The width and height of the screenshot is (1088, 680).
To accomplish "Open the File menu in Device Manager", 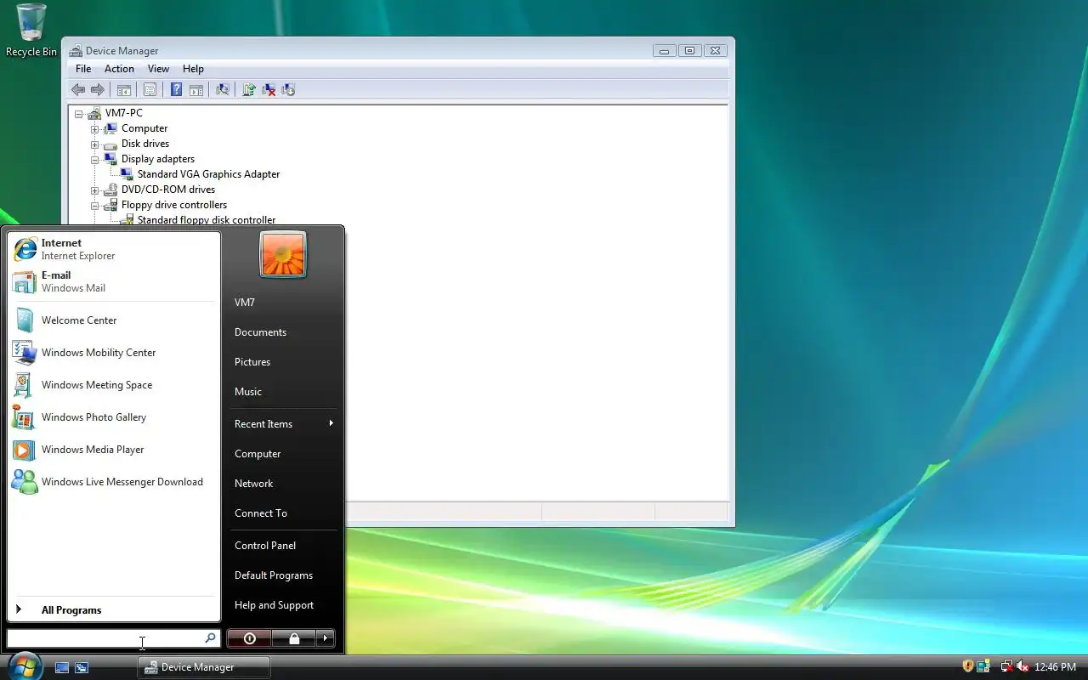I will 83,69.
